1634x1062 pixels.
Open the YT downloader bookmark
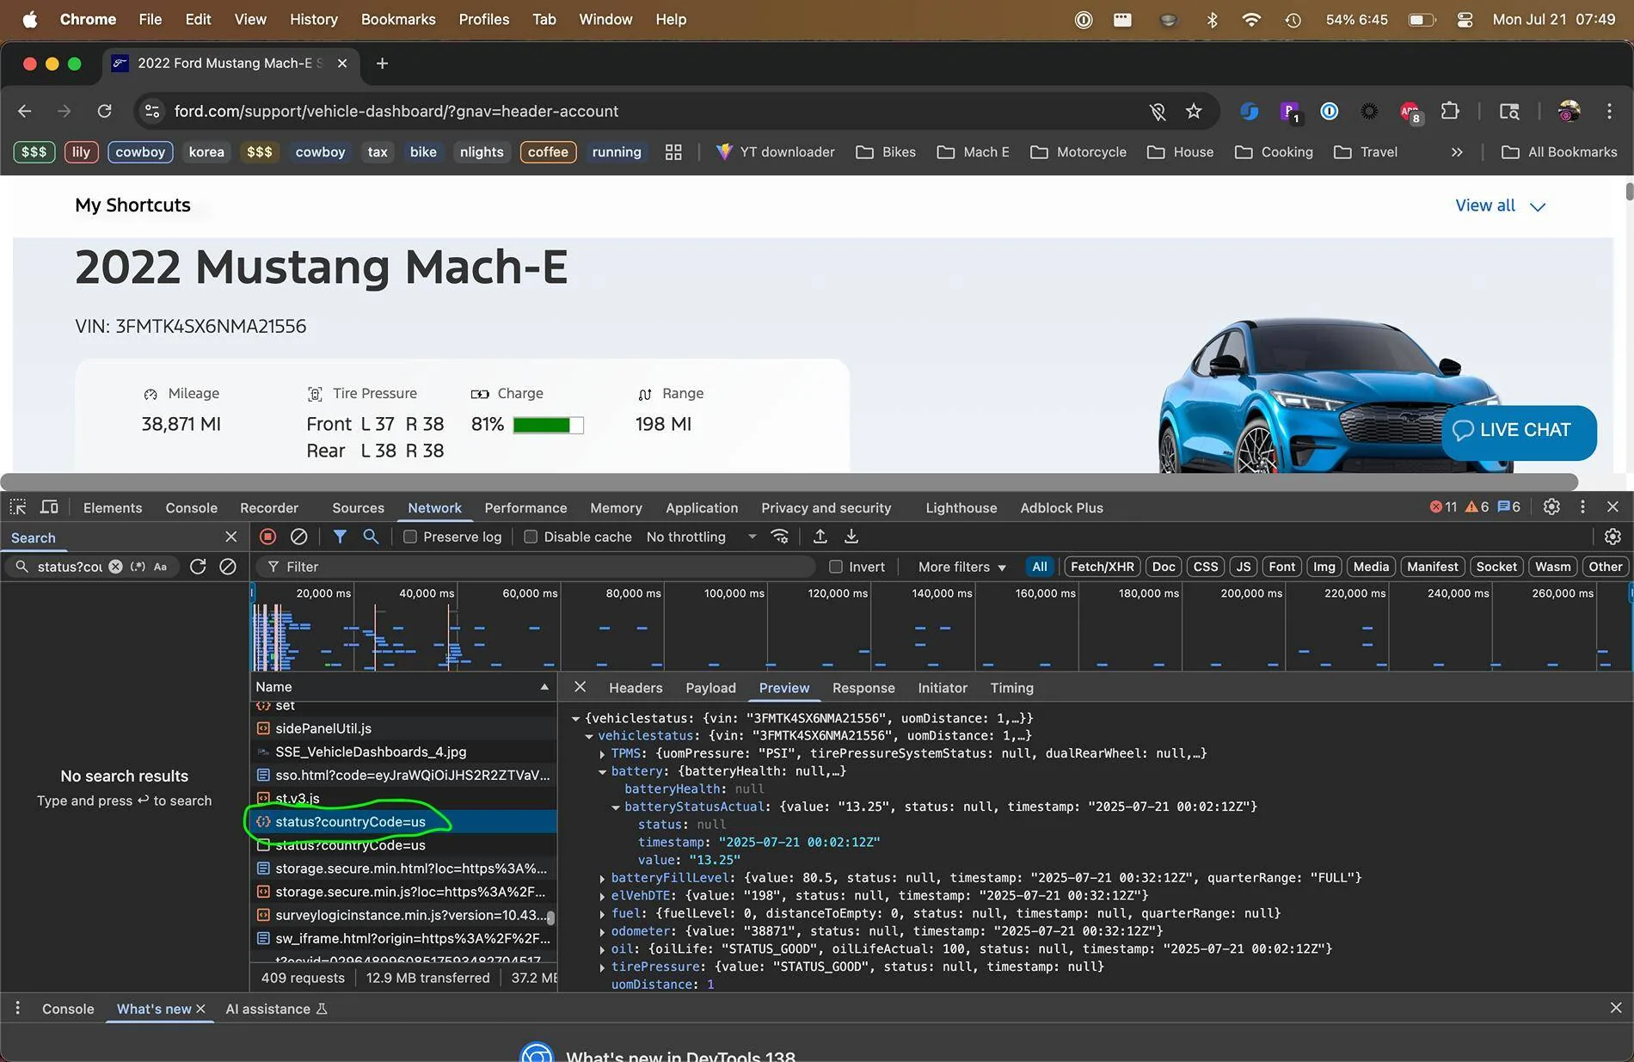775,152
